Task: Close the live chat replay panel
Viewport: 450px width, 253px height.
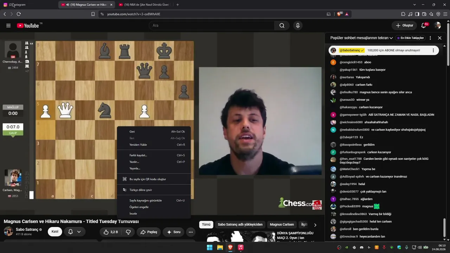Action: (439, 38)
